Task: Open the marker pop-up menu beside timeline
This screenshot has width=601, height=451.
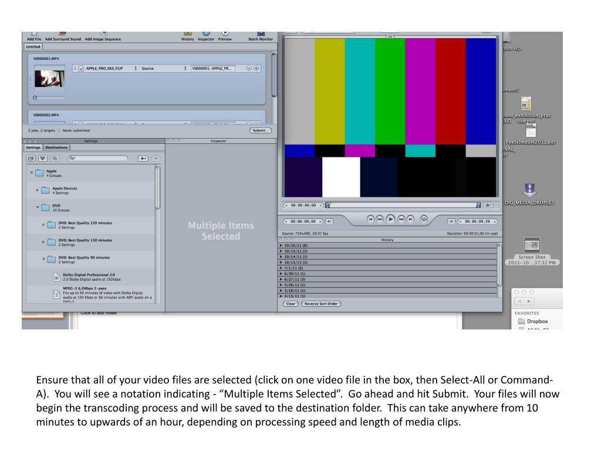Action: pos(488,205)
